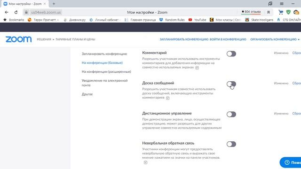301x169 pixels.
Task: Select Другое section in sidebar
Action: pyautogui.click(x=87, y=94)
